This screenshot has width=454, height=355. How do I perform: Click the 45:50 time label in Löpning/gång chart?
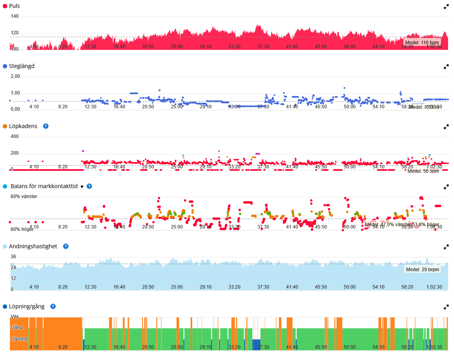click(321, 347)
